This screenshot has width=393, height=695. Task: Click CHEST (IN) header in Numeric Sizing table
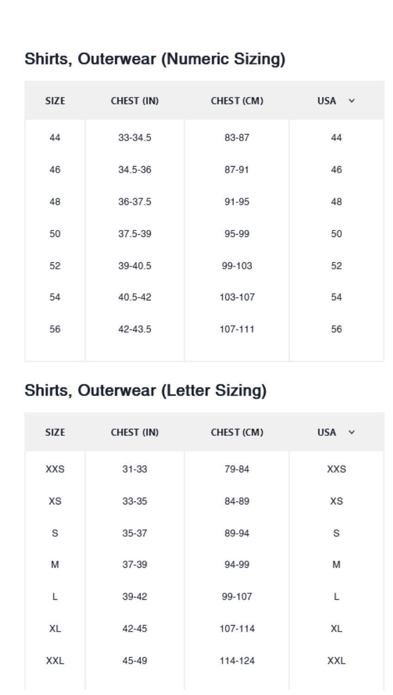click(x=135, y=101)
